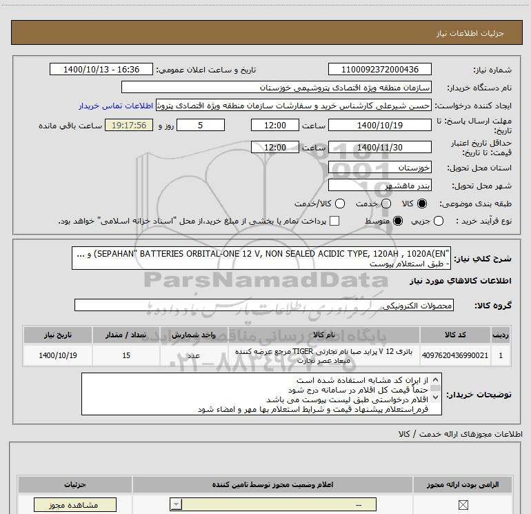Click the buyer notes text area
This screenshot has width=531, height=514.
[261, 394]
